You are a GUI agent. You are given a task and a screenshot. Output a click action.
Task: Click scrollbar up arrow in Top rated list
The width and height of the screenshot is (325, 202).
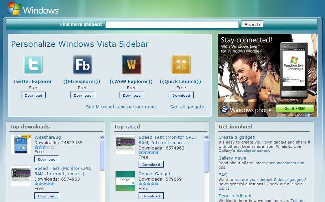pos(207,137)
